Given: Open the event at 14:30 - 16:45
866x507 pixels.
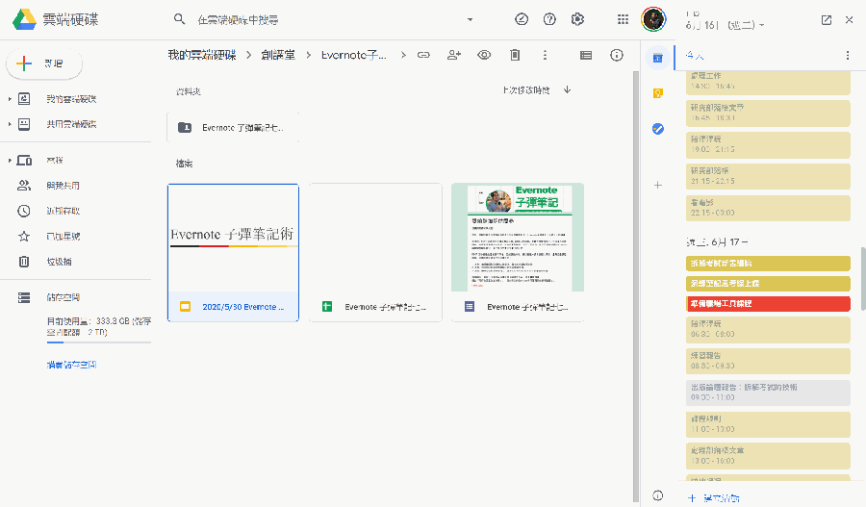Looking at the screenshot, I should (x=768, y=81).
